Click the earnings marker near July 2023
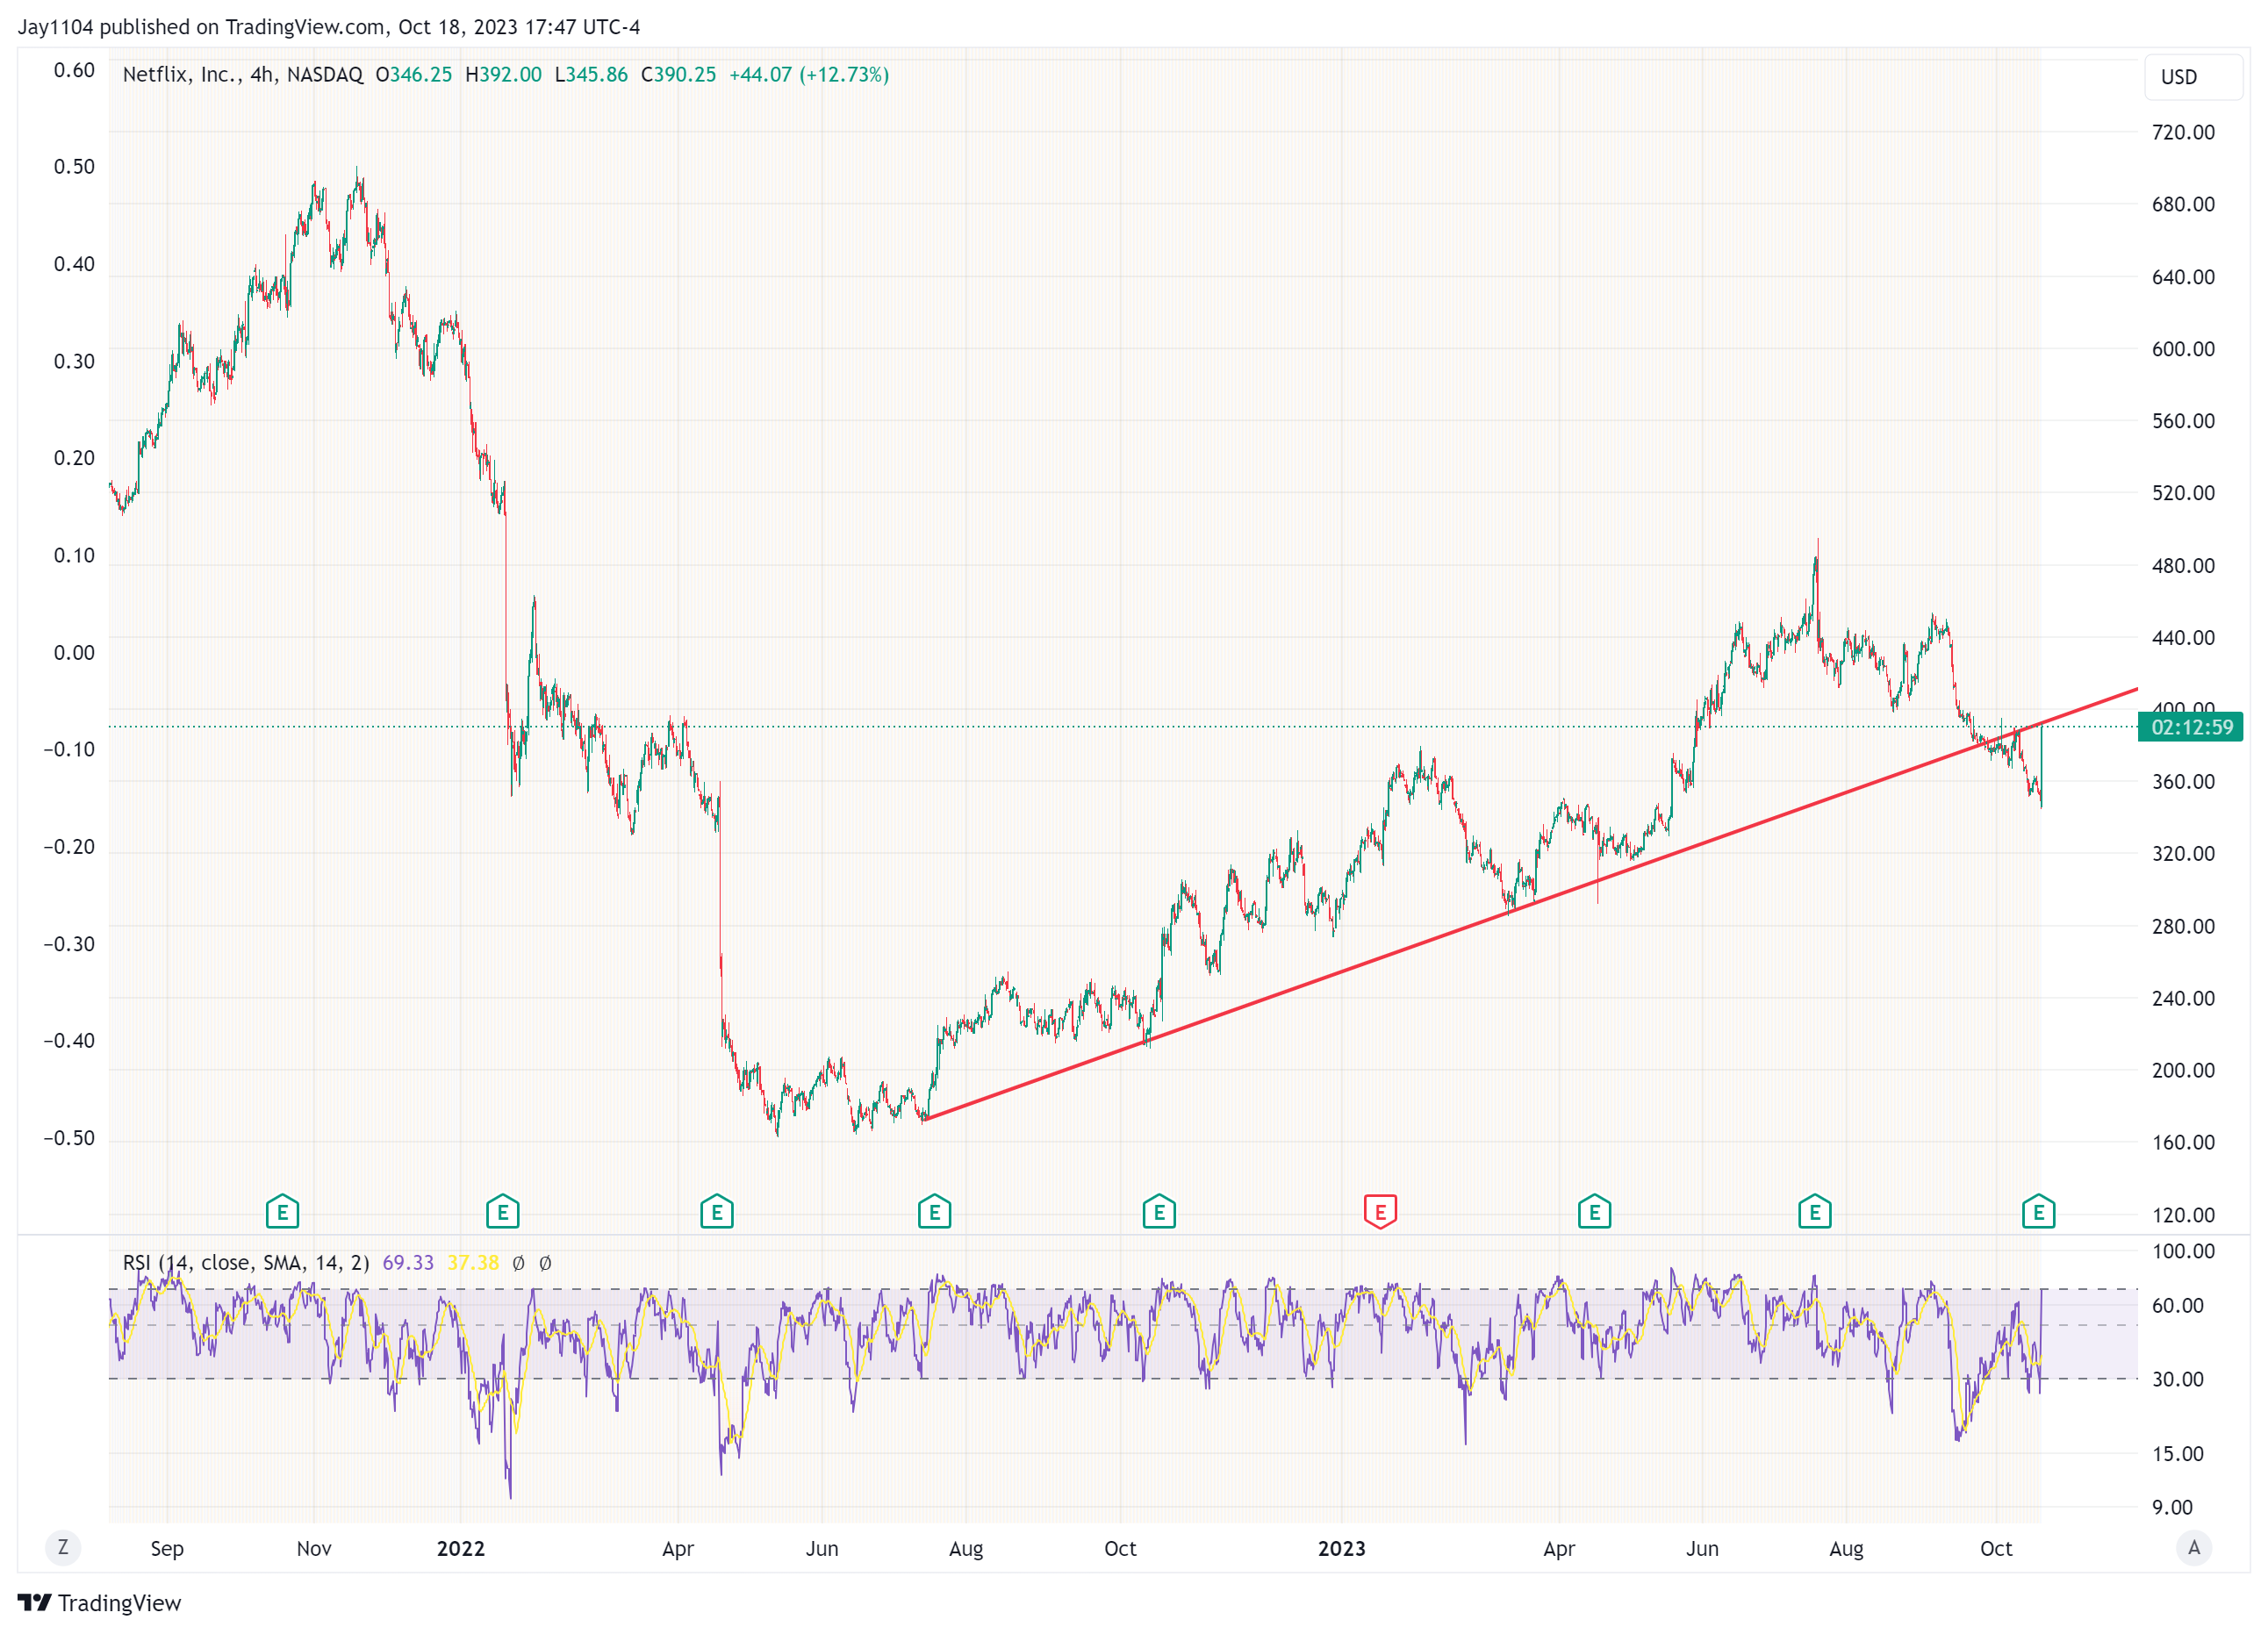The width and height of the screenshot is (2268, 1634). click(x=1814, y=1212)
